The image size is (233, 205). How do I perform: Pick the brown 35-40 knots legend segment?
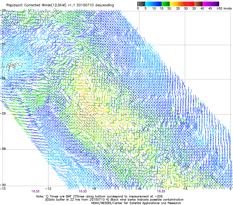(198, 4)
